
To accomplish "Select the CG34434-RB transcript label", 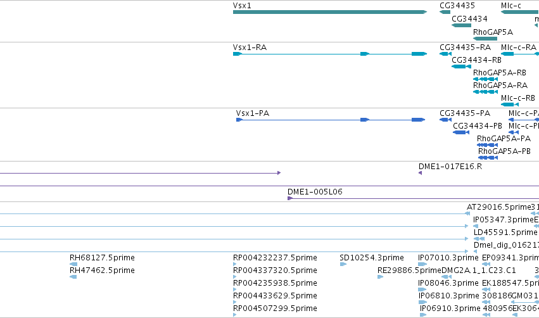I will pyautogui.click(x=476, y=60).
